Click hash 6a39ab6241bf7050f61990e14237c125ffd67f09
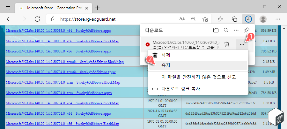 pyautogui.click(x=221, y=103)
